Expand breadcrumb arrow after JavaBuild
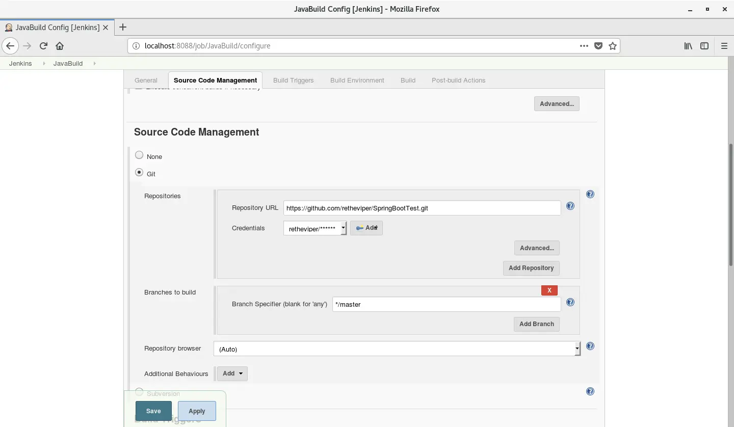Viewport: 734px width, 427px height. pyautogui.click(x=95, y=64)
